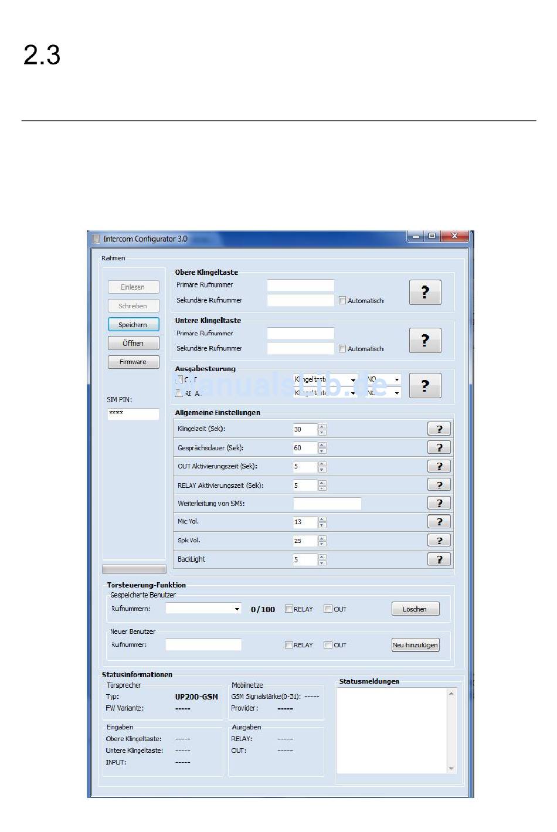Decrease Gesprächsdauer with the down arrow
The width and height of the screenshot is (557, 832).
(322, 451)
